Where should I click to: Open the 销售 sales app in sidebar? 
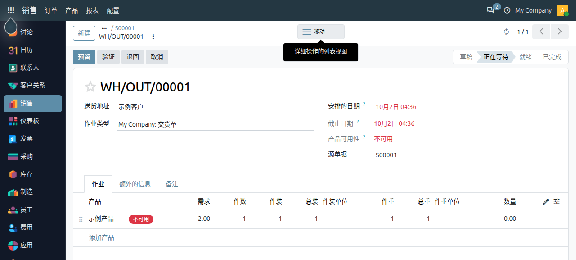coord(32,103)
